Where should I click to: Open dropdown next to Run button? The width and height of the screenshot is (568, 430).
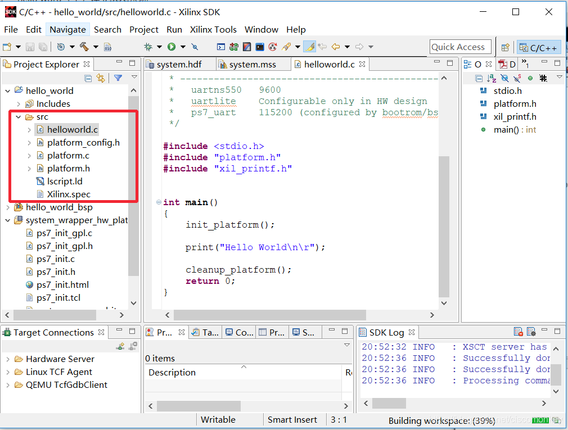click(183, 47)
